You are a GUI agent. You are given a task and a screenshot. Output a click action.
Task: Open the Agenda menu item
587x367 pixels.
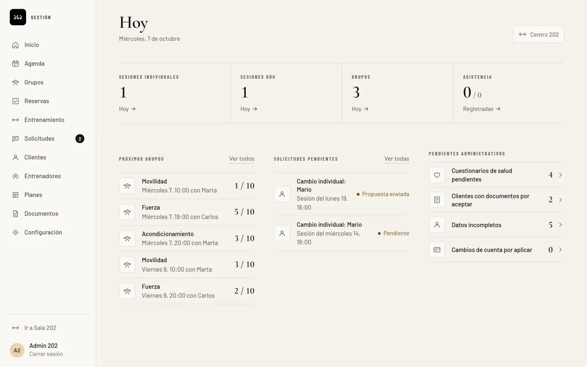tap(48, 63)
